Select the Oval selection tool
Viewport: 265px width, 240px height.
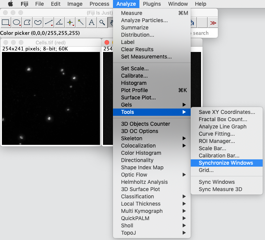click(16, 23)
